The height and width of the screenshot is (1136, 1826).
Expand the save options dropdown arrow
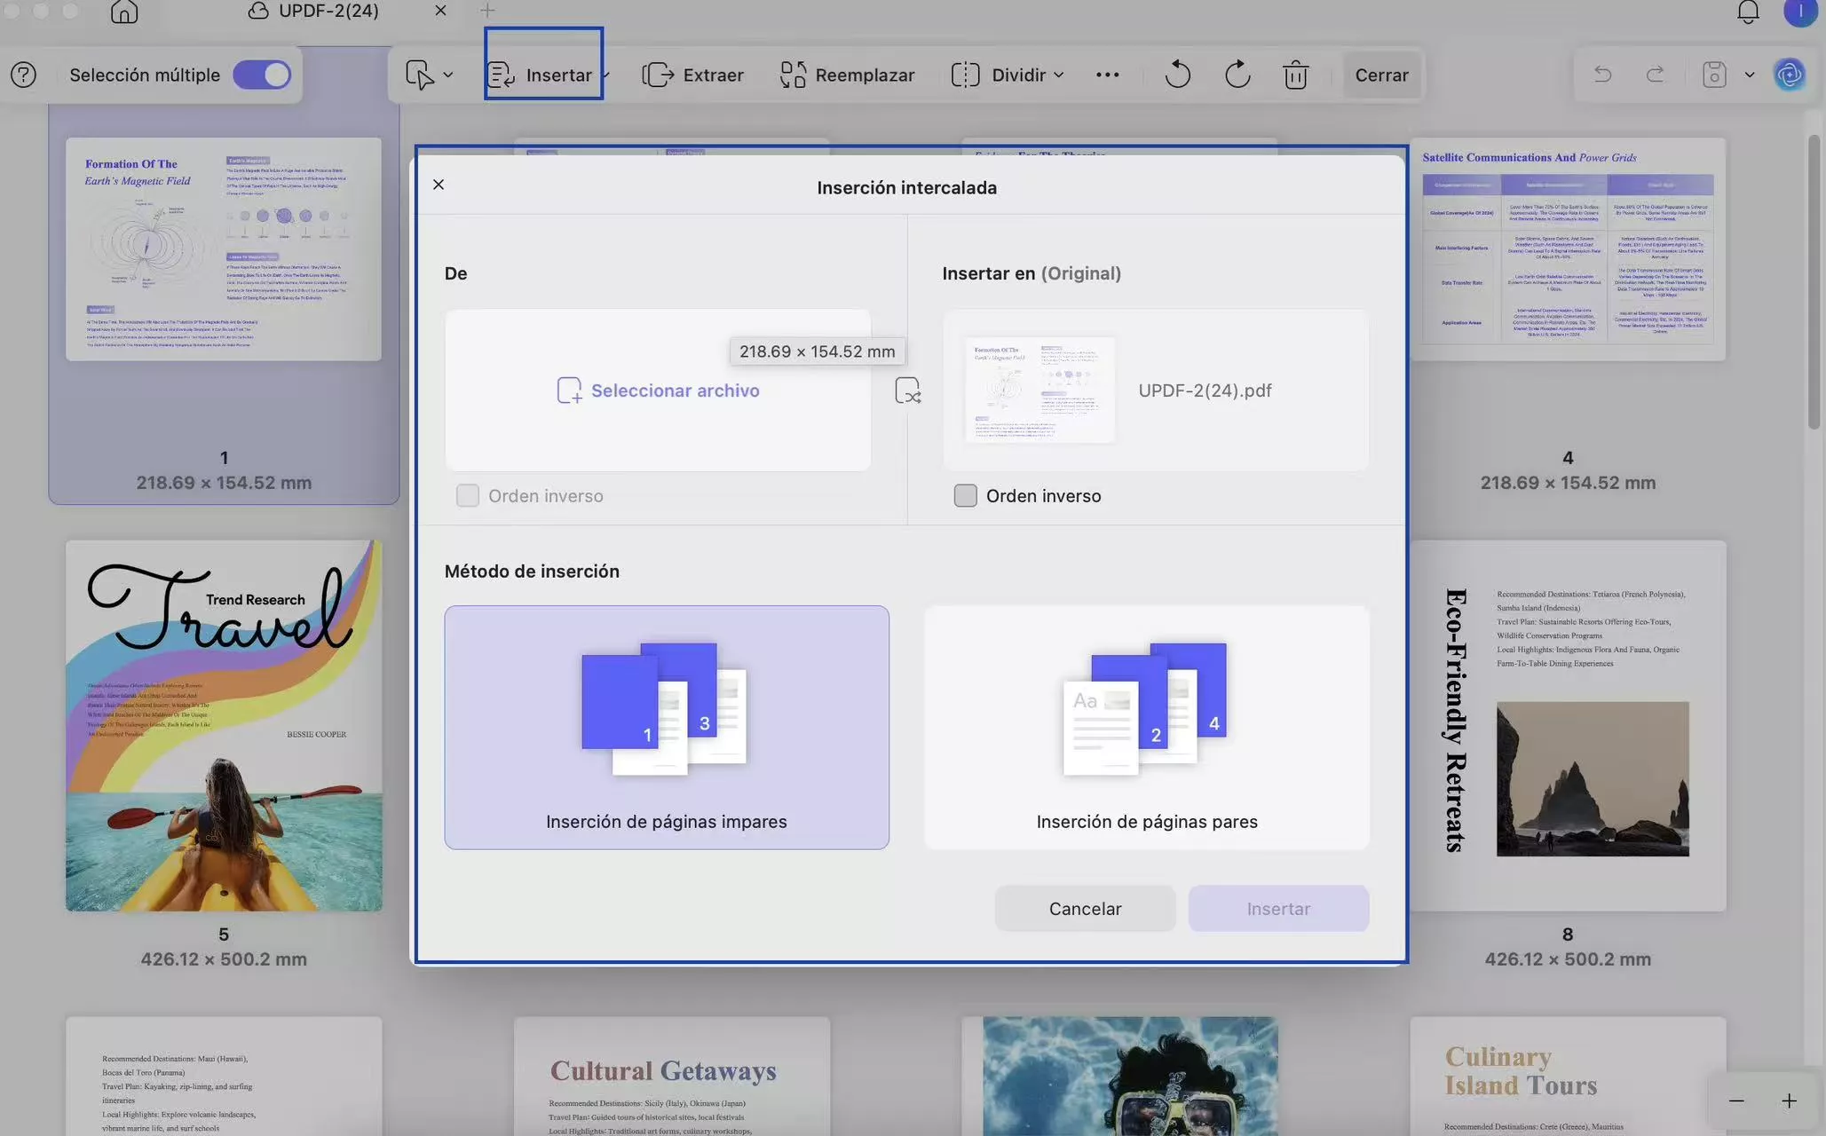[x=1750, y=75]
